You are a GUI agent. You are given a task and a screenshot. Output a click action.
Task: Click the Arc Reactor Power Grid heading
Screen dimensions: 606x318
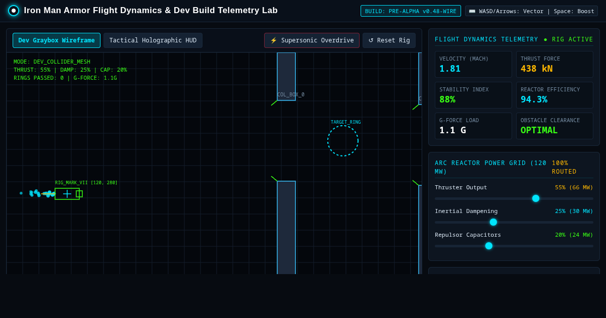tap(491, 168)
